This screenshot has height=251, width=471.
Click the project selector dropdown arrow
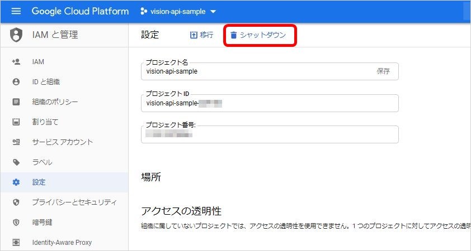coord(213,12)
